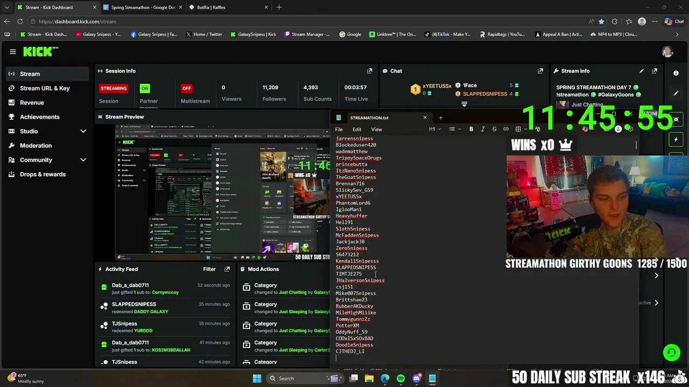Click the pencil icon in the right rail
The height and width of the screenshot is (387, 689).
[x=676, y=94]
